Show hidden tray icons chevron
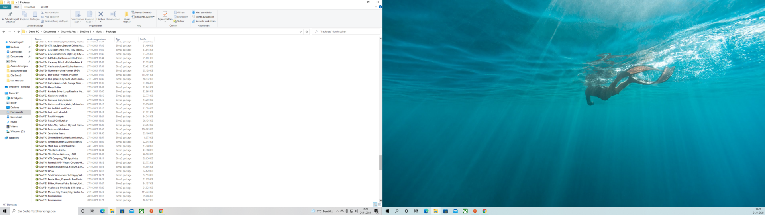The width and height of the screenshot is (765, 215). pos(337,211)
